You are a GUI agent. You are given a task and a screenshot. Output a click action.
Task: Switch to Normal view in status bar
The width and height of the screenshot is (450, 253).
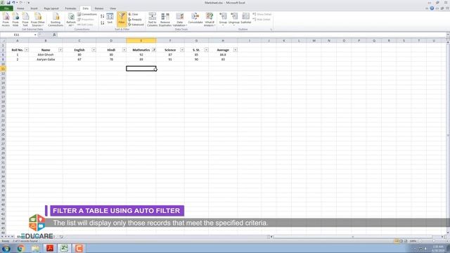point(397,241)
